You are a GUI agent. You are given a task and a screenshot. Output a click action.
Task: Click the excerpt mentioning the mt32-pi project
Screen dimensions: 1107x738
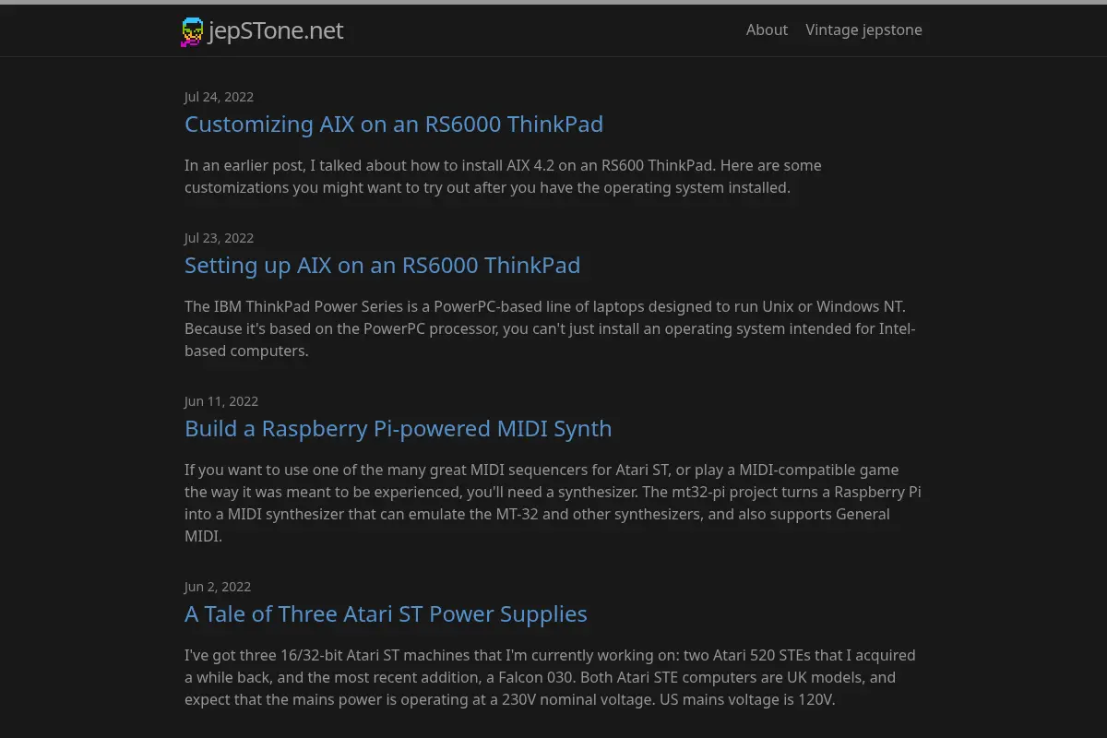[x=553, y=503]
